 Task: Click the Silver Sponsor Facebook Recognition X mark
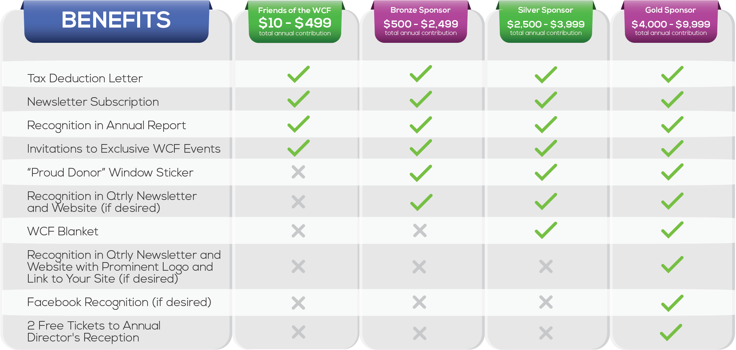tap(546, 302)
